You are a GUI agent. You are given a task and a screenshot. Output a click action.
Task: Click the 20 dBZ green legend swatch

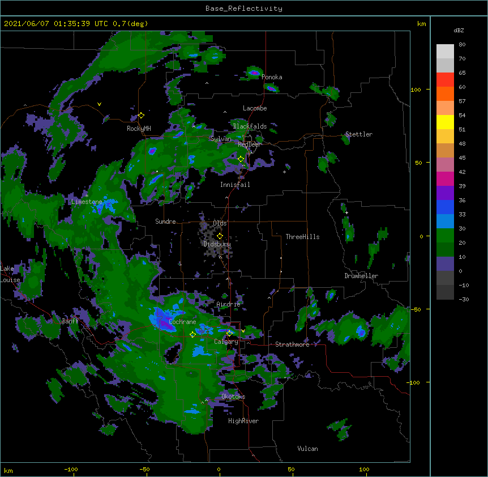click(x=445, y=250)
